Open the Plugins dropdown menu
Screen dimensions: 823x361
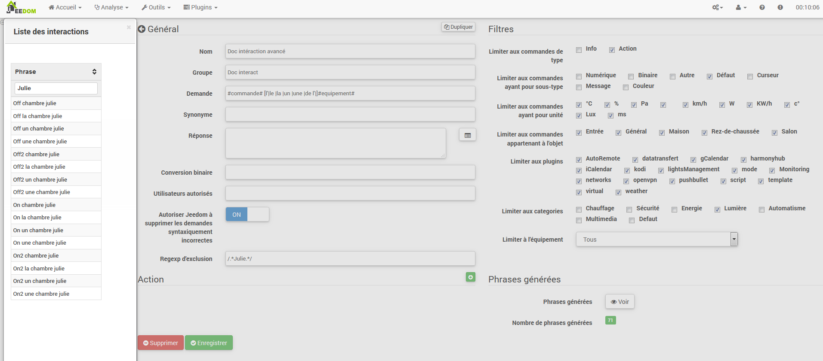(200, 7)
